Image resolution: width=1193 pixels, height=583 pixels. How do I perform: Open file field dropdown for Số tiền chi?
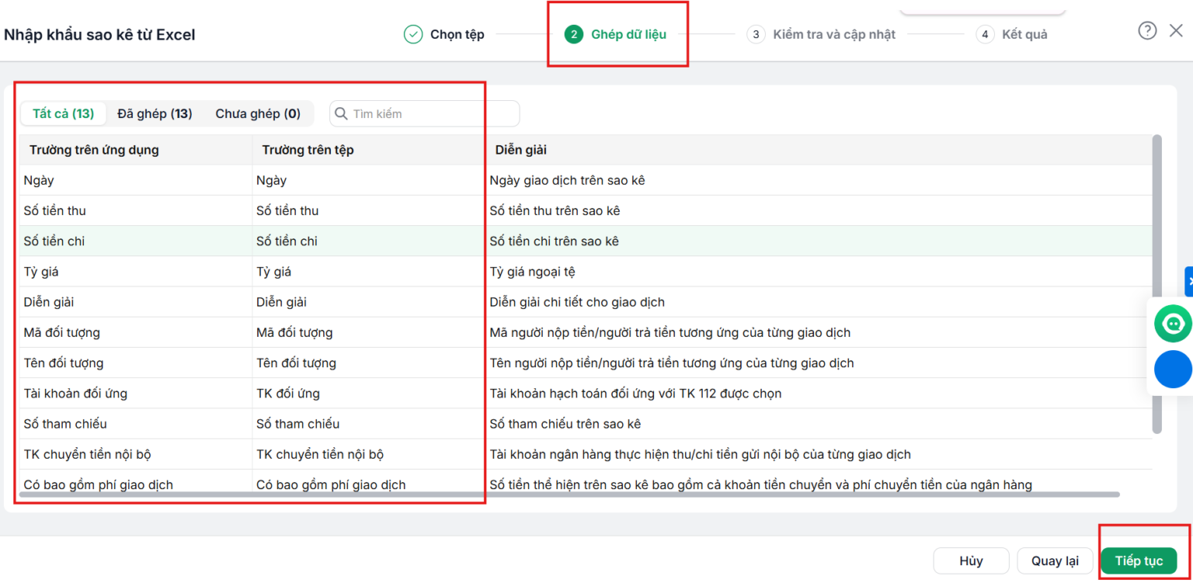(368, 241)
